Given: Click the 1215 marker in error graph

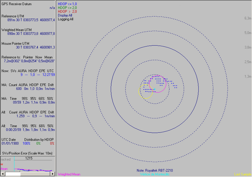Looking at the screenshot, I should pyautogui.click(x=29, y=158).
